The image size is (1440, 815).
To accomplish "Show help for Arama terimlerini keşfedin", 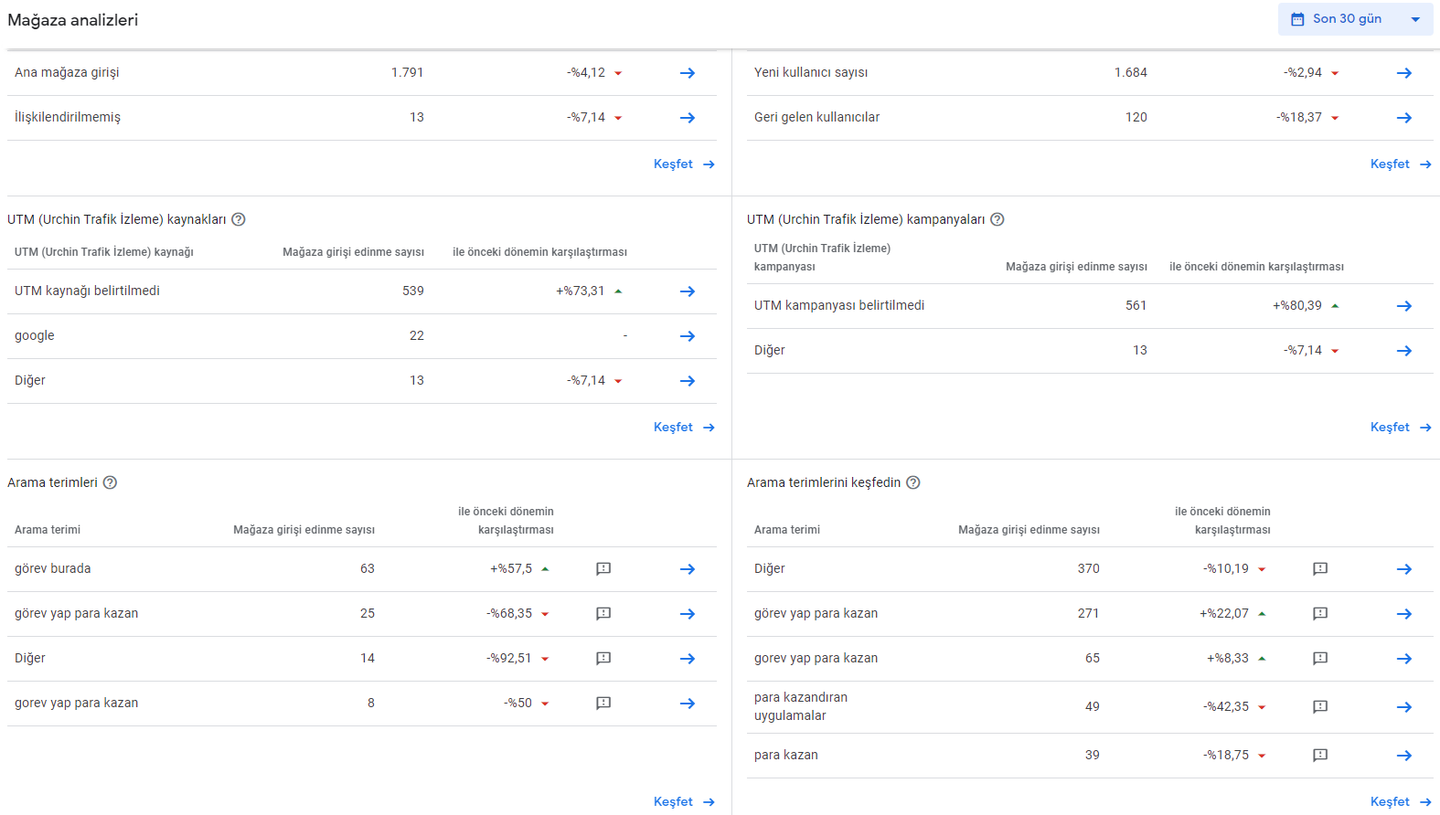I will pyautogui.click(x=913, y=482).
